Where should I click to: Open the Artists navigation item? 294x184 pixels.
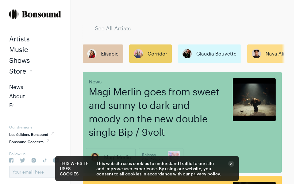point(19,39)
